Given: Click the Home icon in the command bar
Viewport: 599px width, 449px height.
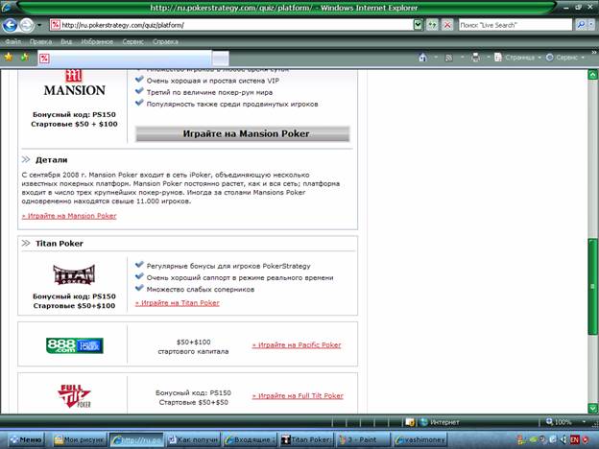Looking at the screenshot, I should [x=423, y=58].
